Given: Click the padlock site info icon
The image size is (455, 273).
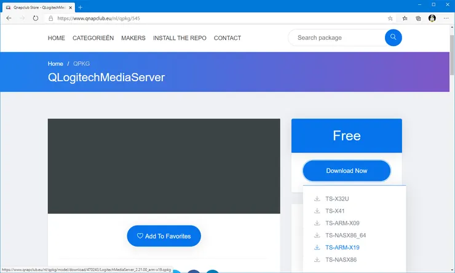Looking at the screenshot, I should [51, 18].
